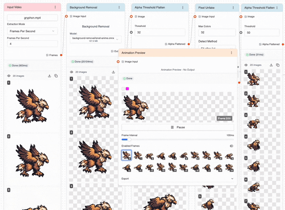Open options menu of Alpha Threshold Flatten with threshold 50

pos(277,8)
